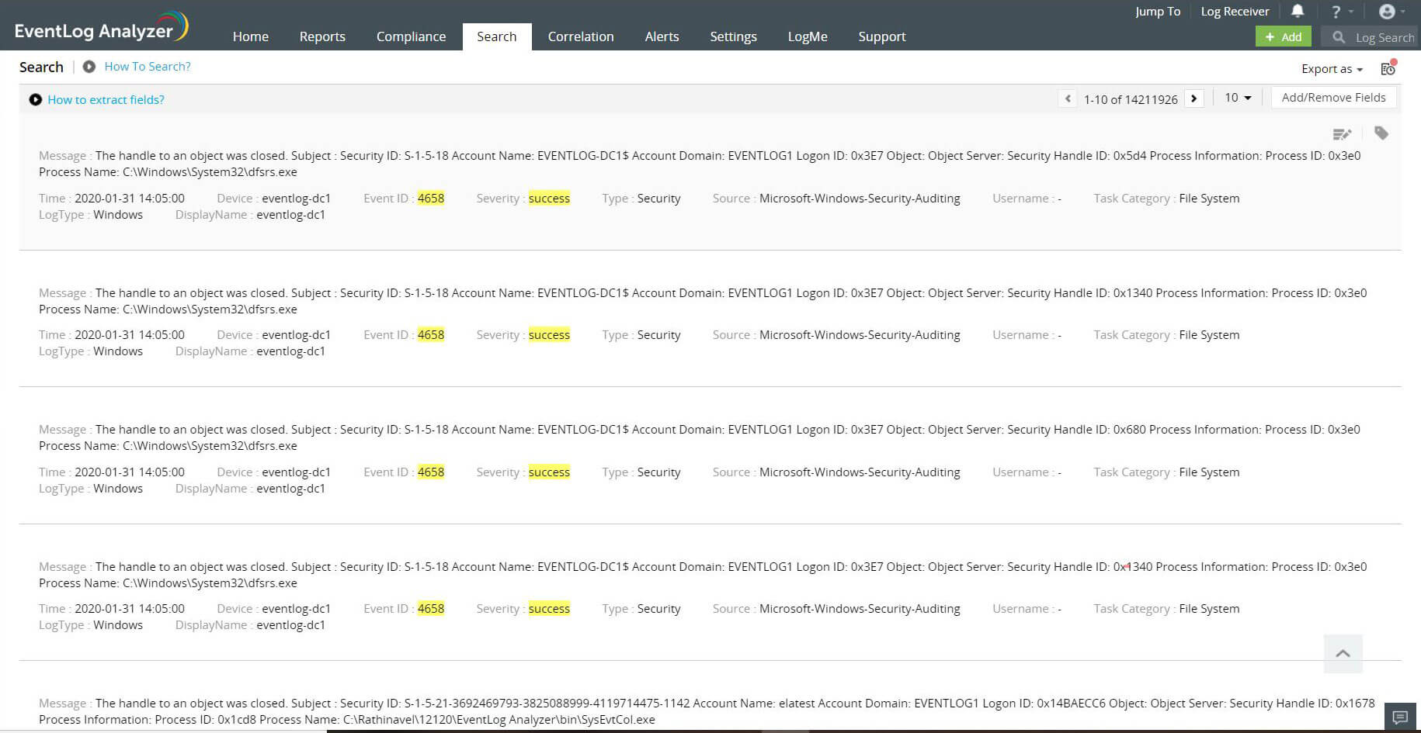Switch to the Compliance tab
Viewport: 1421px width, 733px height.
(412, 36)
